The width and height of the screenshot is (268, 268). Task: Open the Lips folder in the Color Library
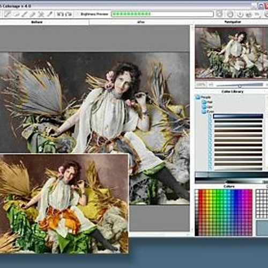(x=207, y=107)
